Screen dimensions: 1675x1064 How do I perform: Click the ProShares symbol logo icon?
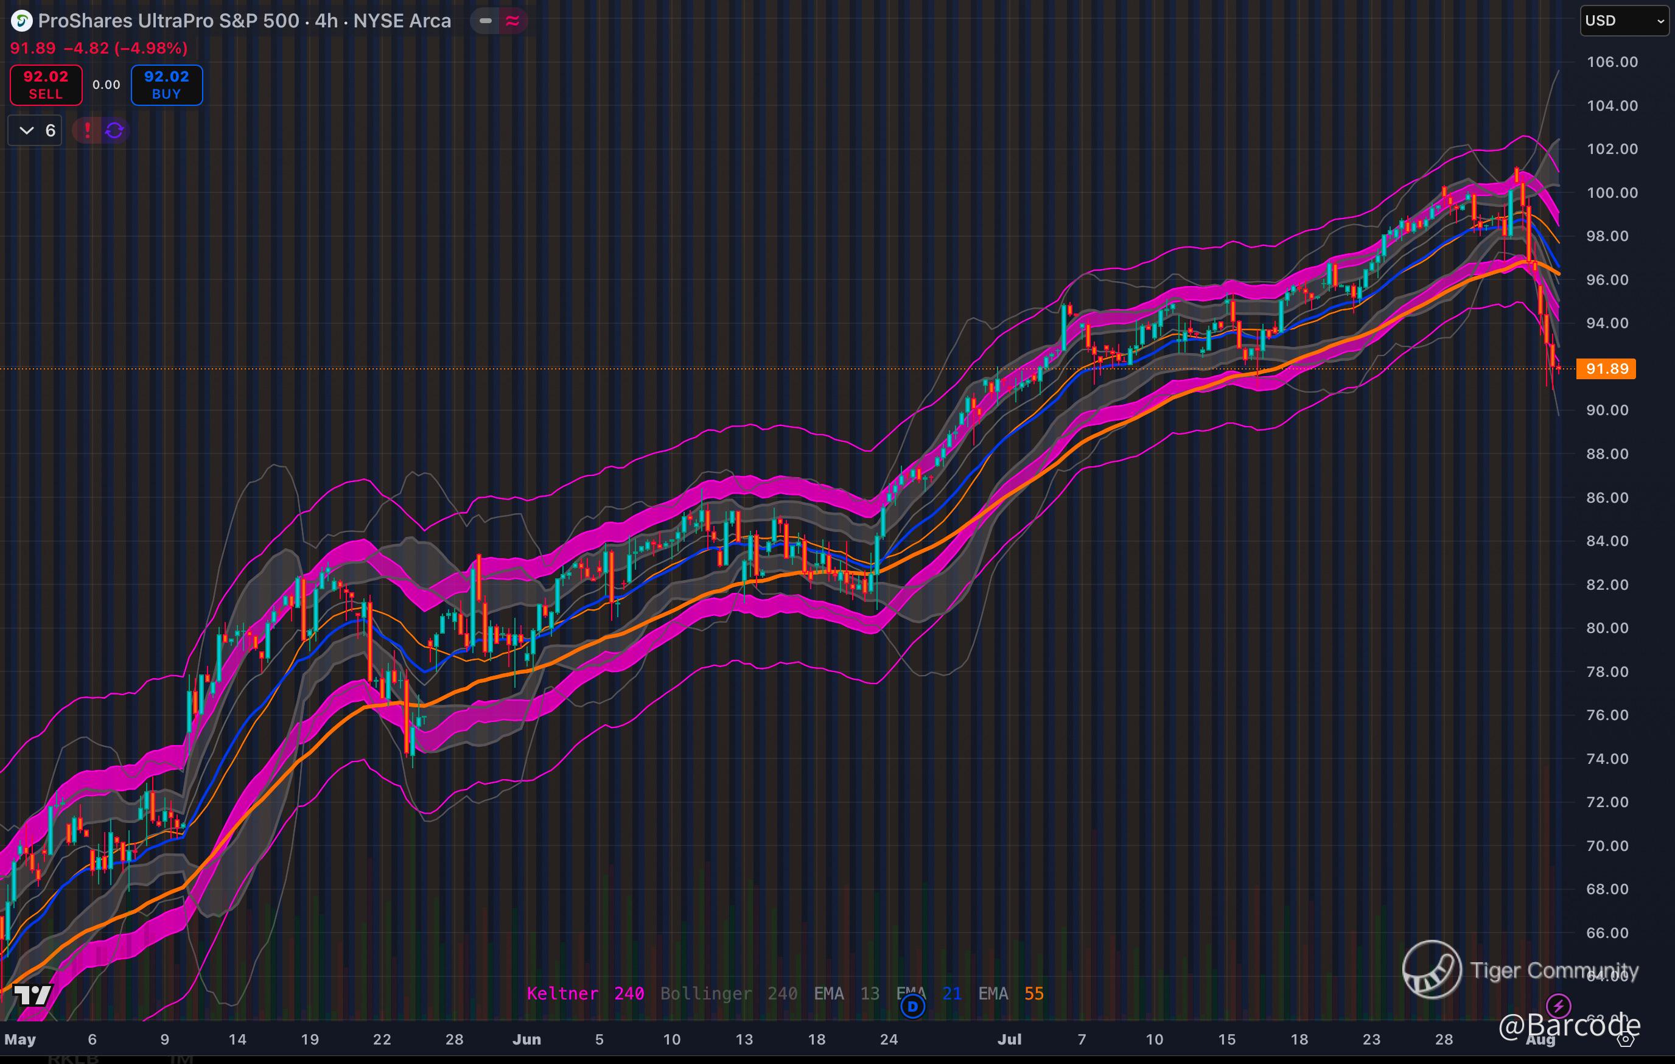click(x=21, y=21)
